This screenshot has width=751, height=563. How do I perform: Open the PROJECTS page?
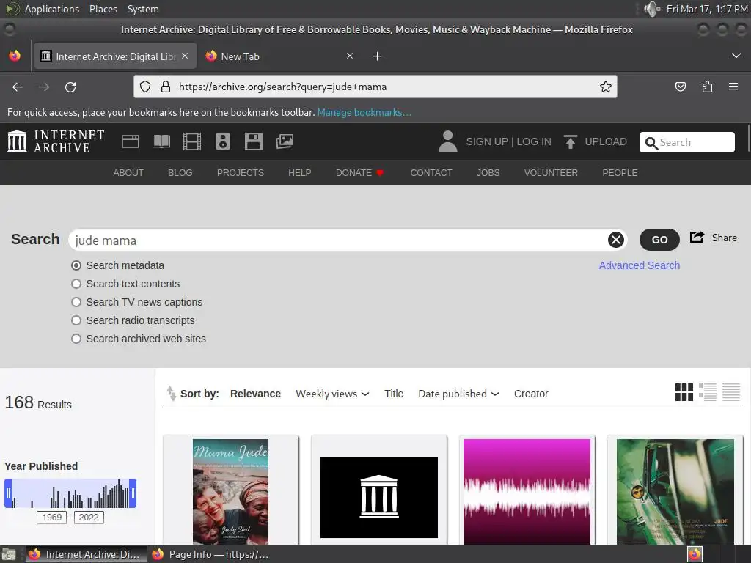[241, 173]
